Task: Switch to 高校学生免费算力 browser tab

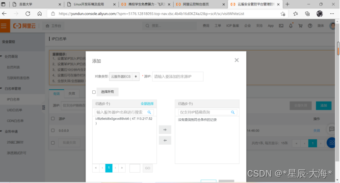Action: tap(146, 4)
